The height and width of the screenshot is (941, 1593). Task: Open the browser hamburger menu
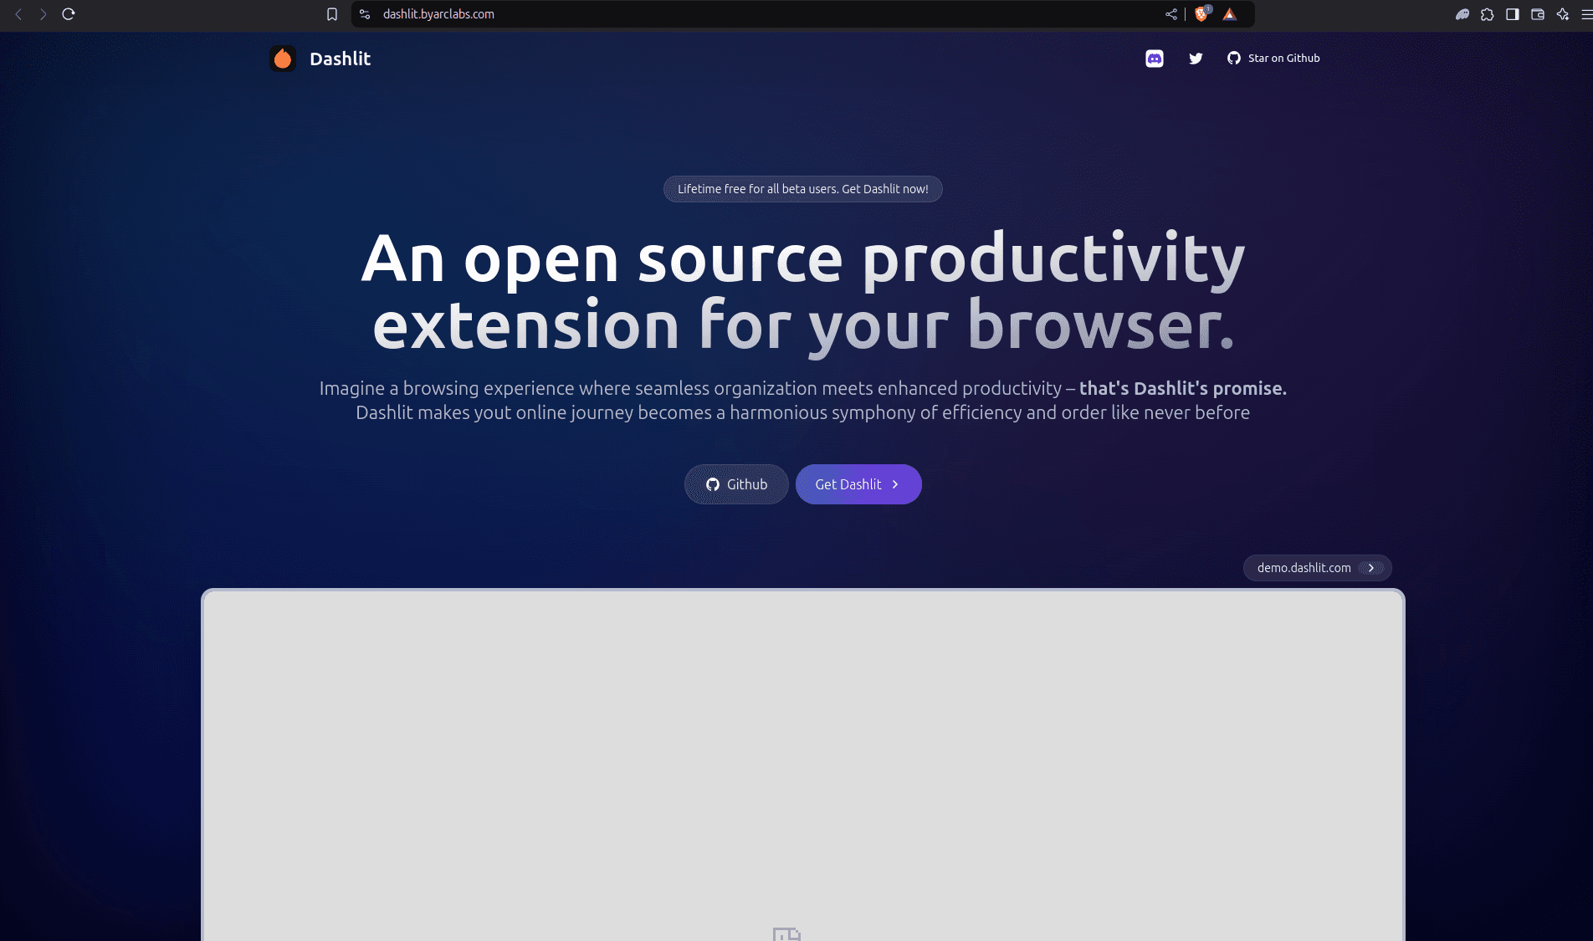coord(1586,14)
